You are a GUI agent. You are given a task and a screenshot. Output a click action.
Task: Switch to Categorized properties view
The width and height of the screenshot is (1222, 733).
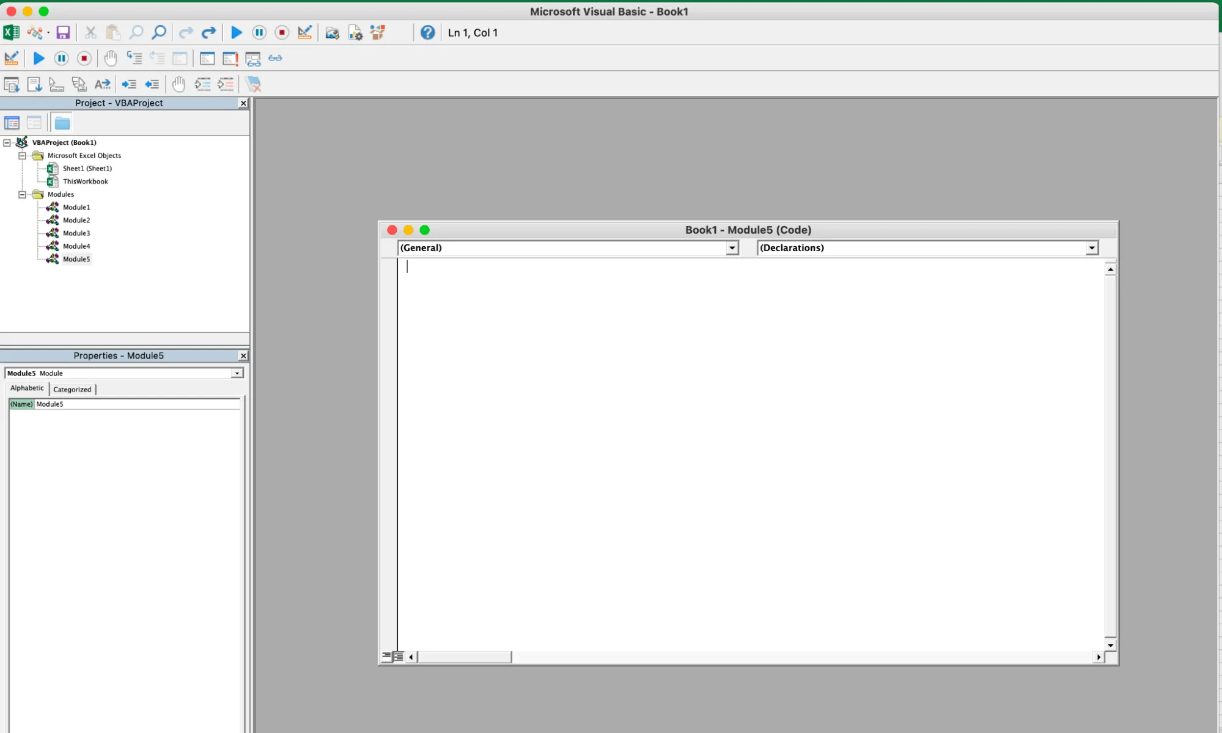pos(72,388)
